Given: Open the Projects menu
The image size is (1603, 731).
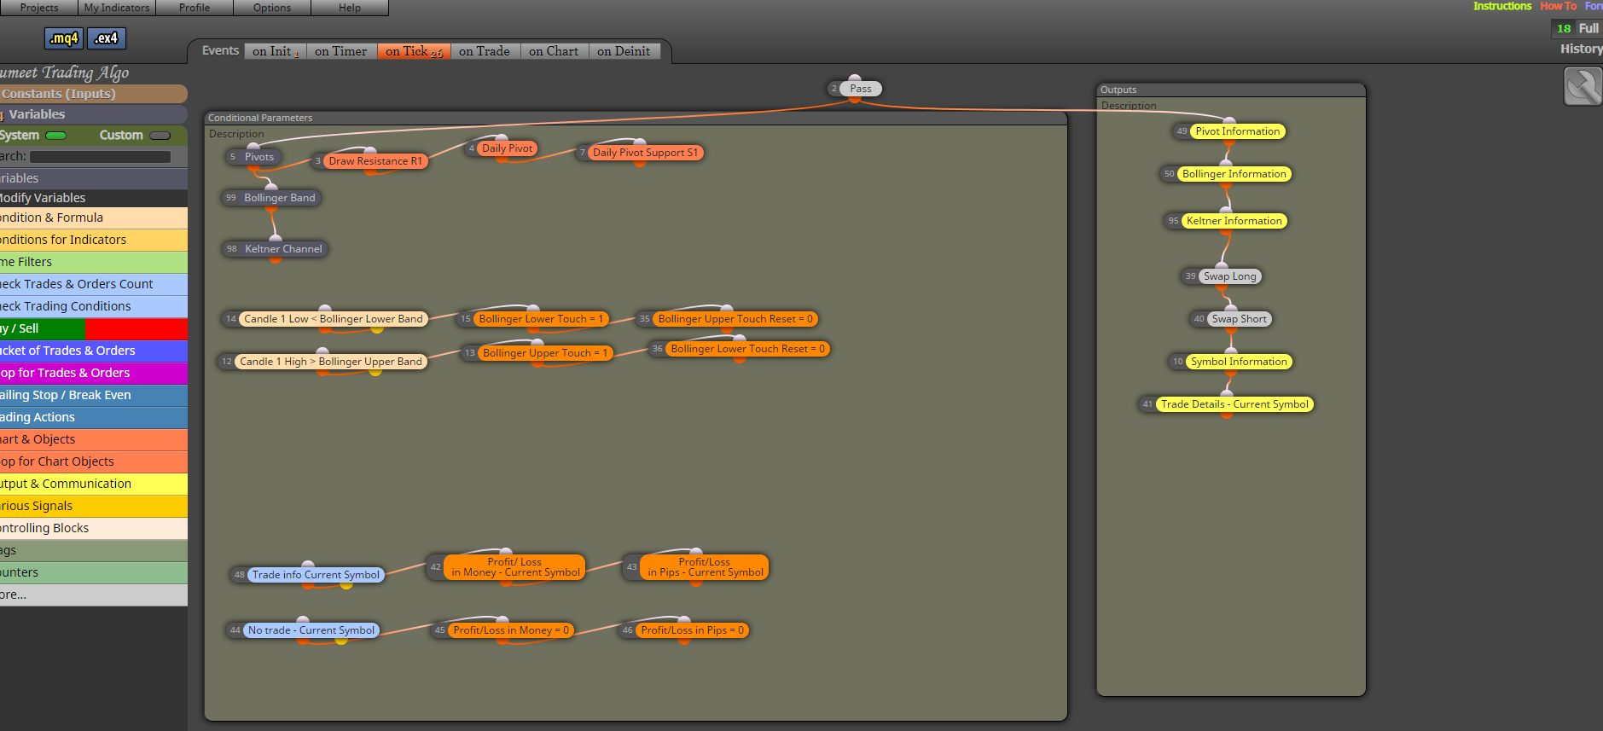Looking at the screenshot, I should pos(39,8).
